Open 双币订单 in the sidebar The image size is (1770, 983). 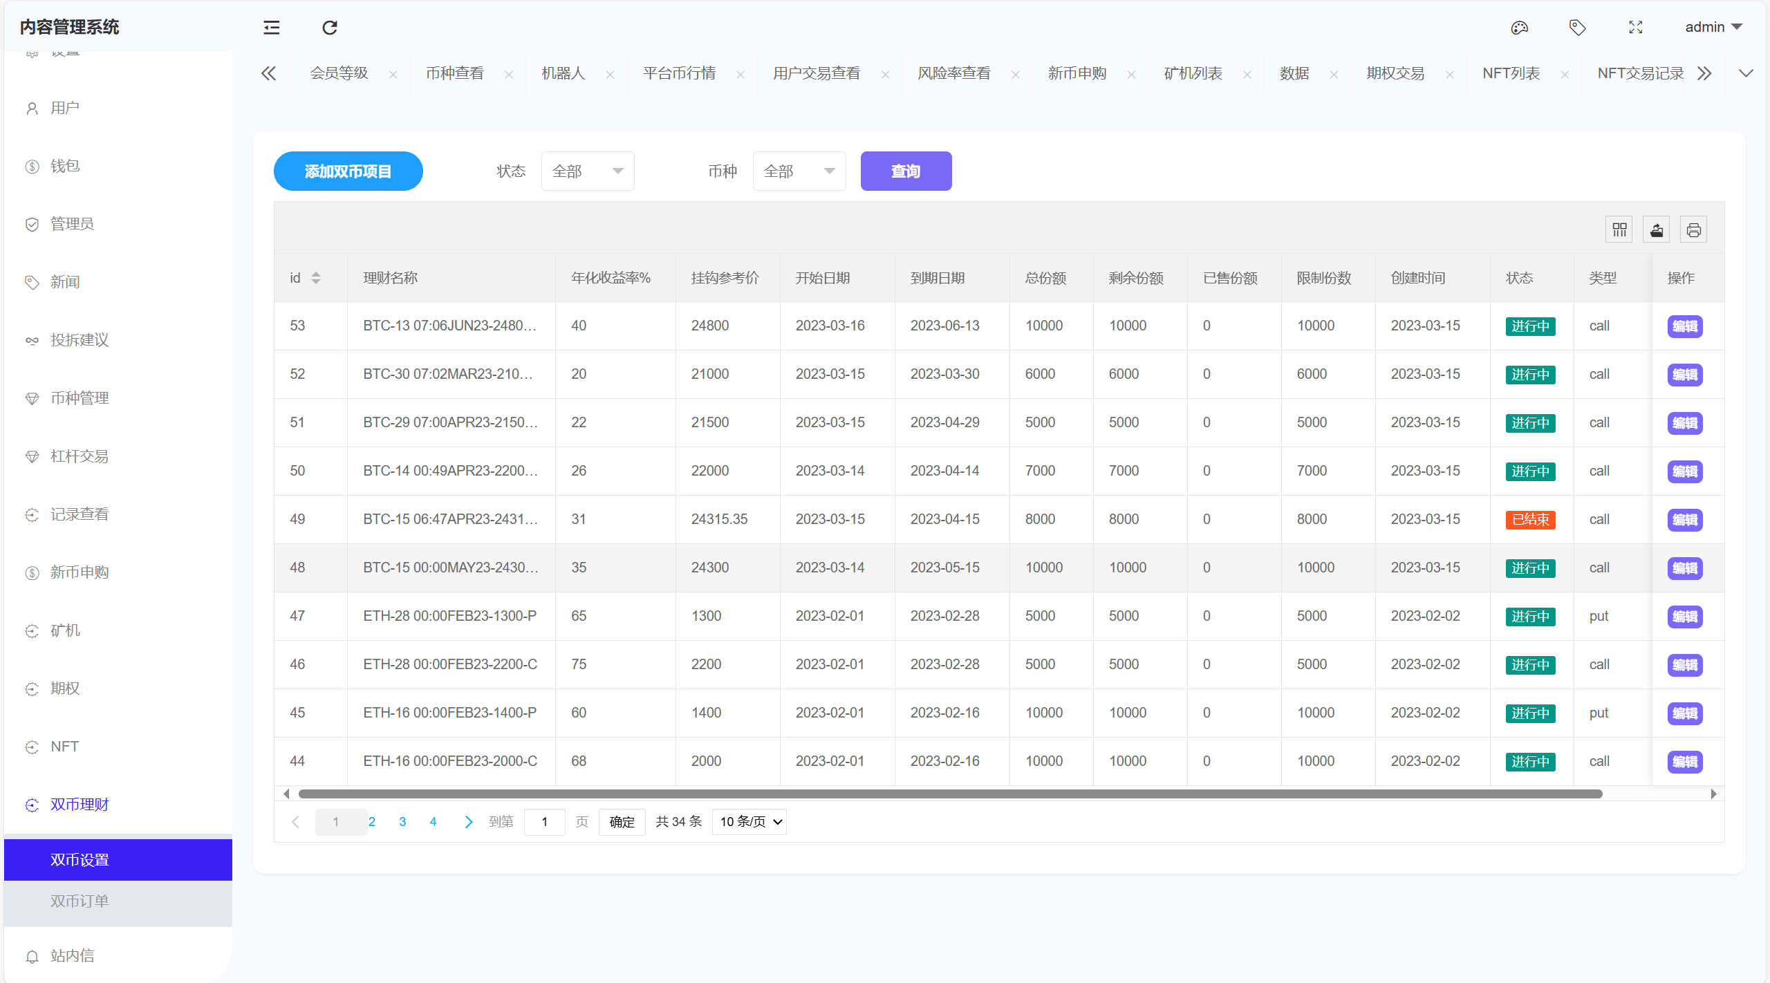(80, 901)
